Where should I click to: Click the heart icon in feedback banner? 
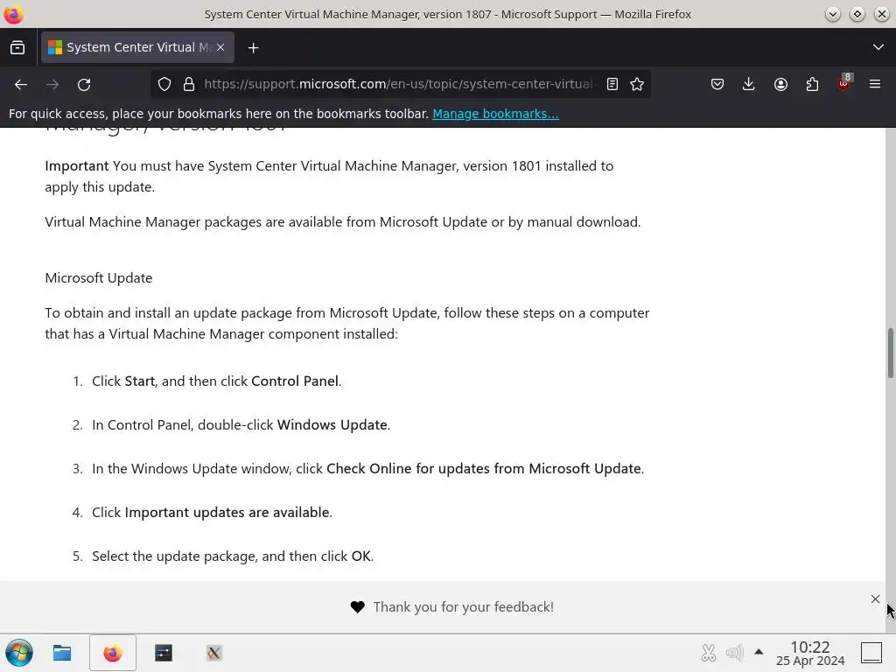click(x=358, y=607)
